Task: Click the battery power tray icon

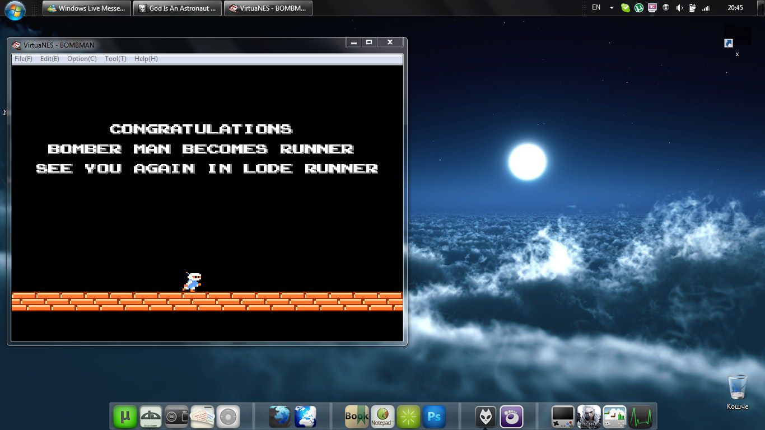Action: click(692, 8)
